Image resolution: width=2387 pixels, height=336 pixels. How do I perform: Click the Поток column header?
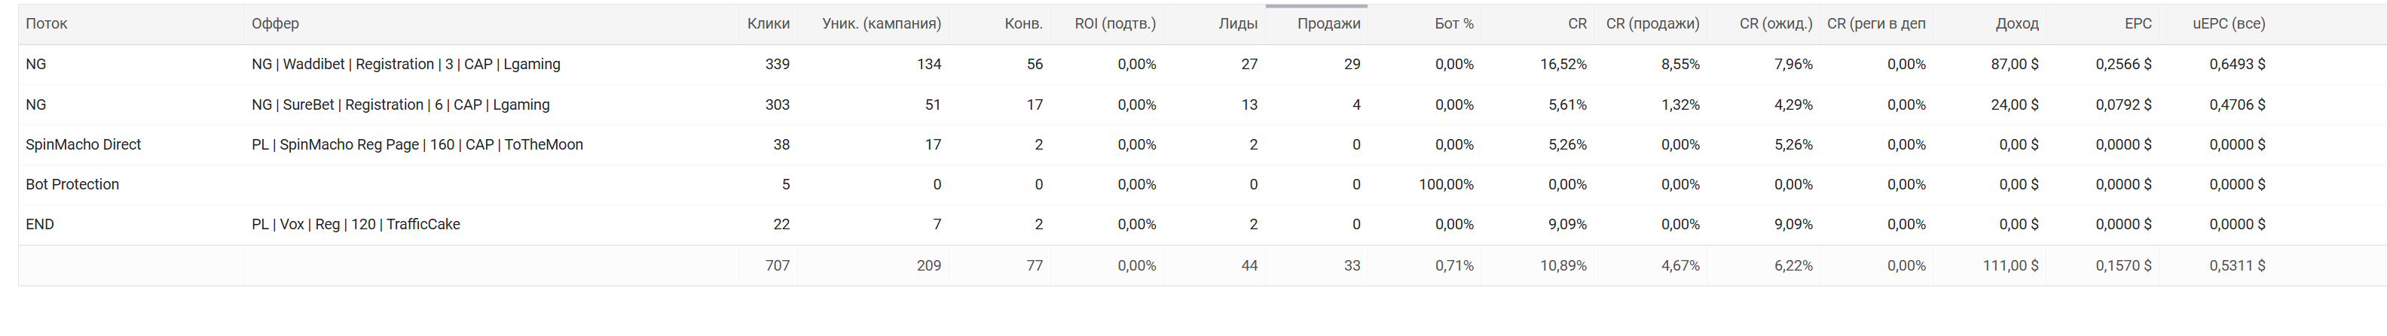pyautogui.click(x=46, y=24)
